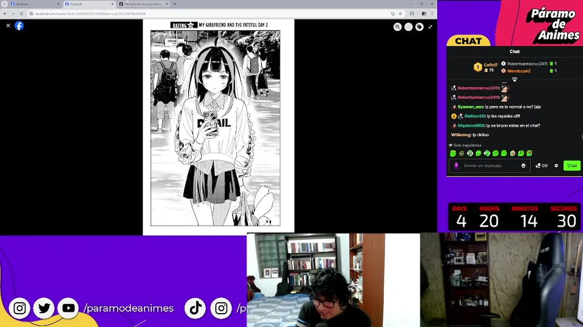Click the Syaoran_san username in chat
This screenshot has height=327, width=583.
[470, 107]
